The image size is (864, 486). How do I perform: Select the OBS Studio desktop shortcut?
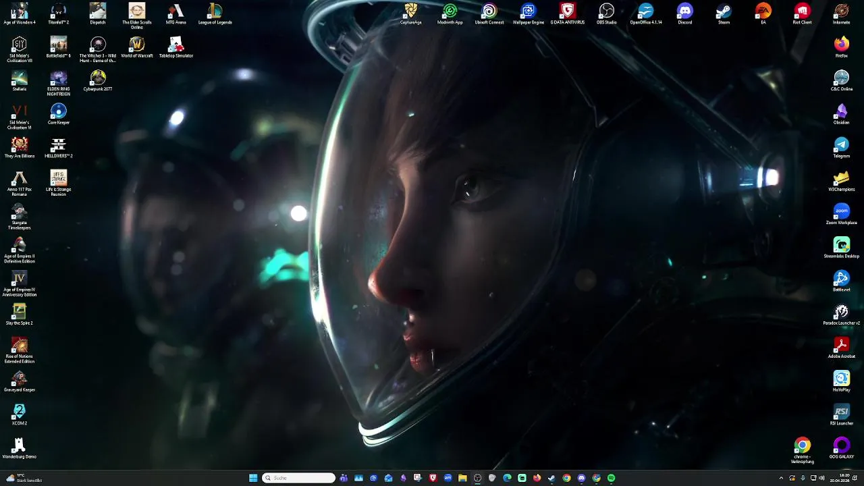(607, 13)
